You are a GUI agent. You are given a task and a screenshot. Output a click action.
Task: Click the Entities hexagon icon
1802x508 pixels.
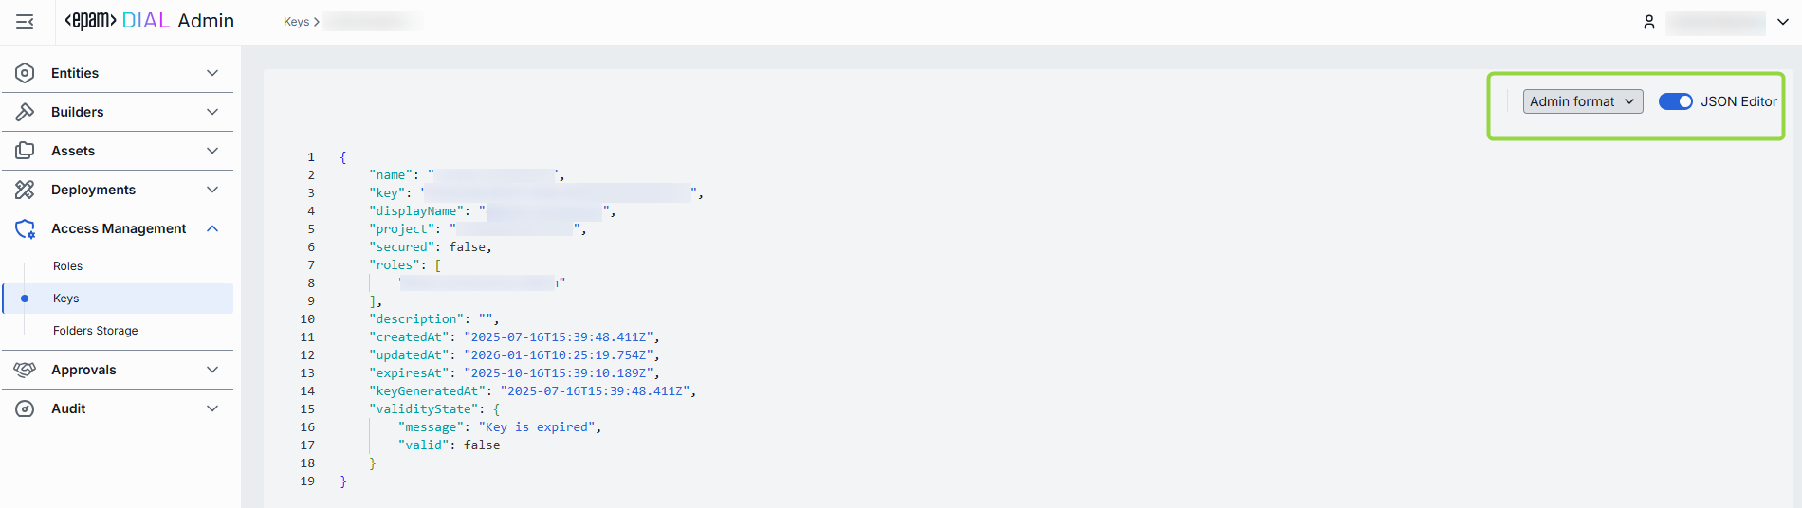pos(26,73)
